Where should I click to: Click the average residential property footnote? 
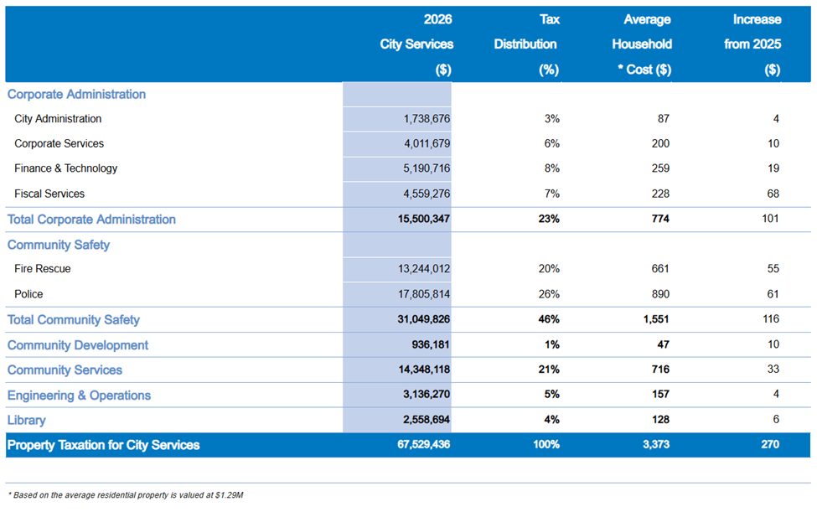point(125,495)
